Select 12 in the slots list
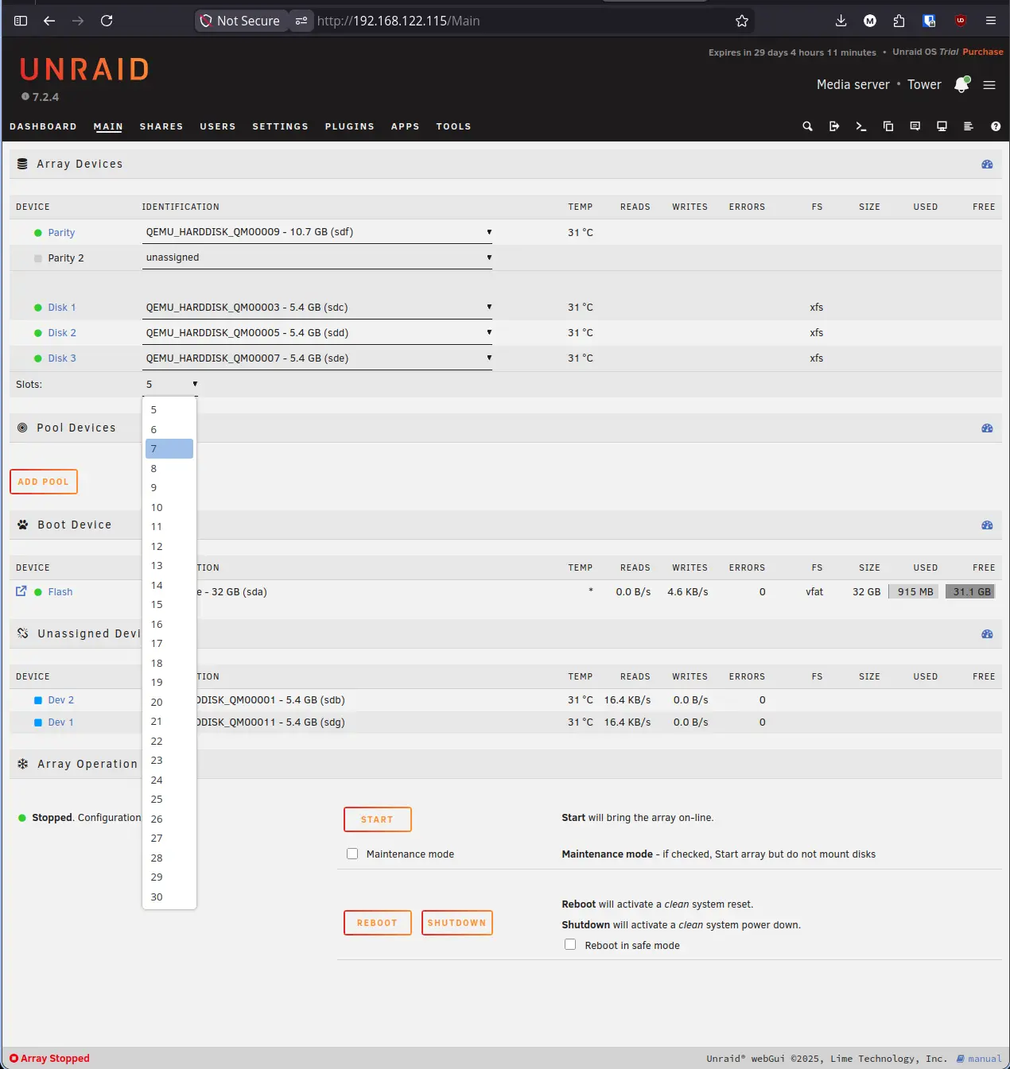This screenshot has height=1069, width=1010. click(x=169, y=547)
